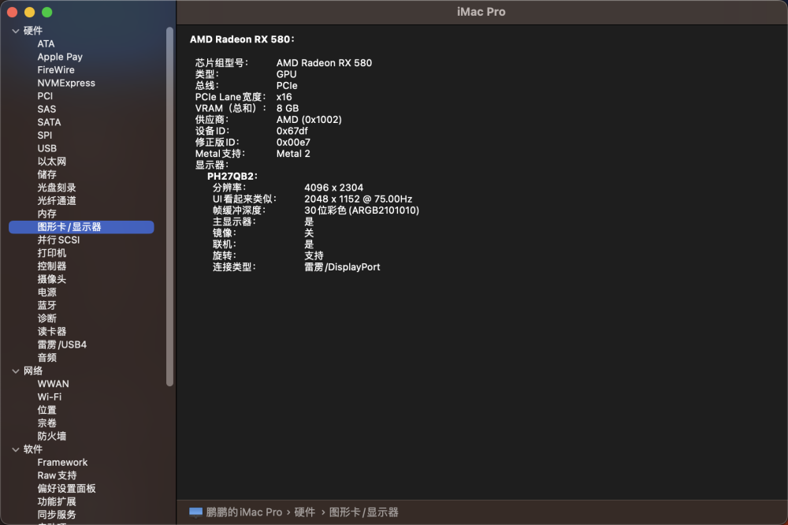Open the NVMExpress hardware entry

[66, 84]
